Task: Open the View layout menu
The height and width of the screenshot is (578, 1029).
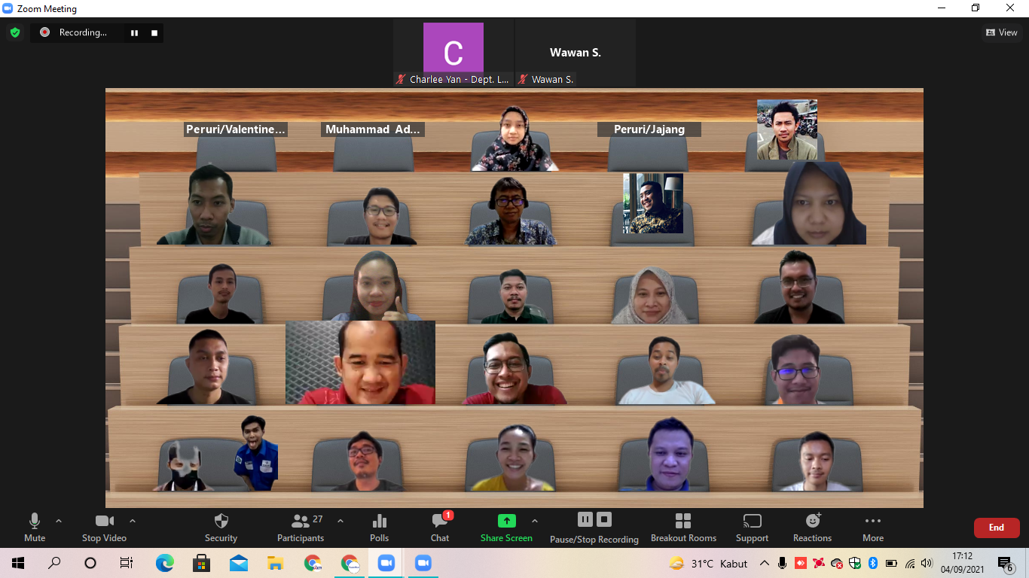Action: point(1002,32)
